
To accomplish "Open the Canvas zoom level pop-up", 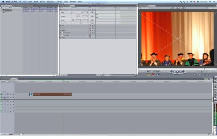I will [172, 8].
